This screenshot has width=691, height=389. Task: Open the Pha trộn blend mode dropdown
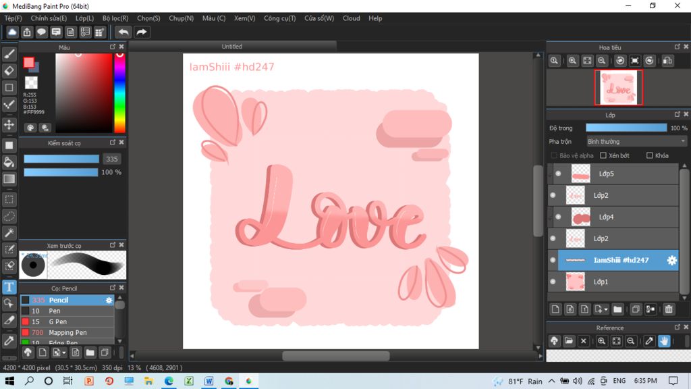coord(636,142)
